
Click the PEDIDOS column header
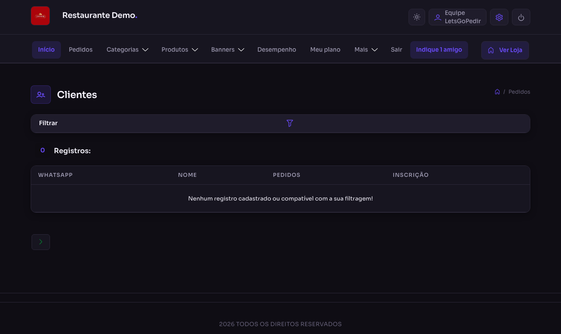click(x=287, y=175)
